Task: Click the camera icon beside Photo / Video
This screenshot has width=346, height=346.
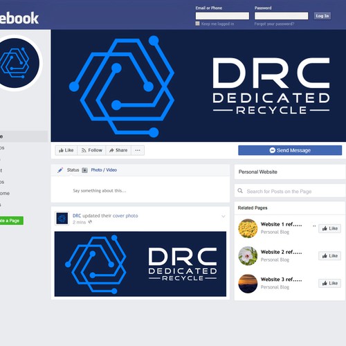Action: [85, 170]
